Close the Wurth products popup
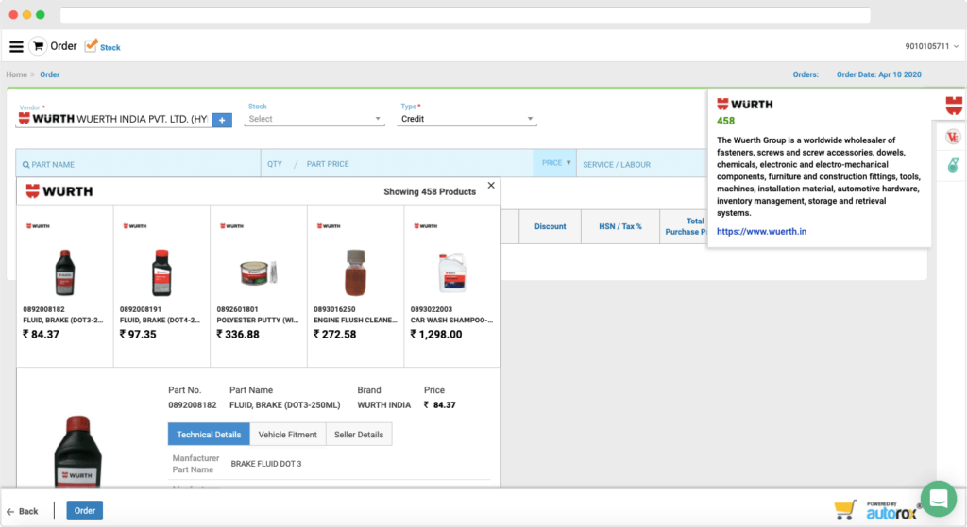Viewport: 967px width, 527px height. pyautogui.click(x=491, y=186)
